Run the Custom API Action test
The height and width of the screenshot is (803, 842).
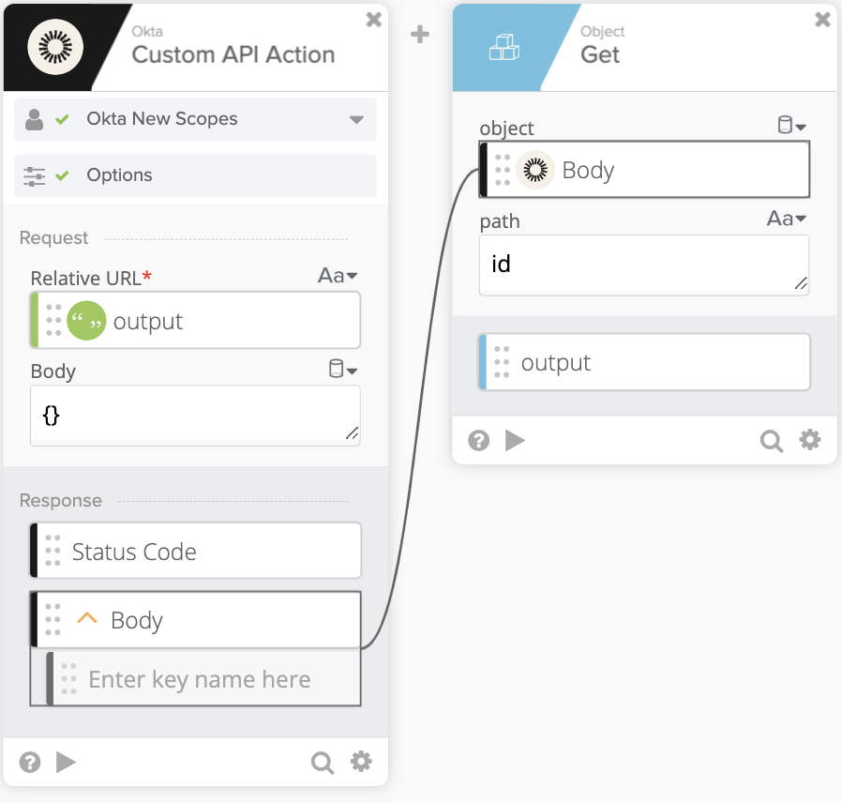pos(66,762)
